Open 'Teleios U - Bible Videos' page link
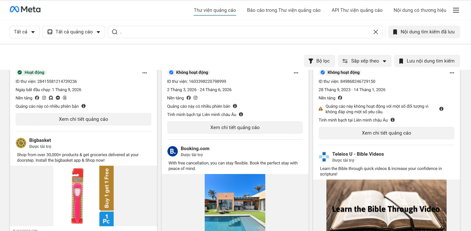The image size is (471, 231). point(358,154)
